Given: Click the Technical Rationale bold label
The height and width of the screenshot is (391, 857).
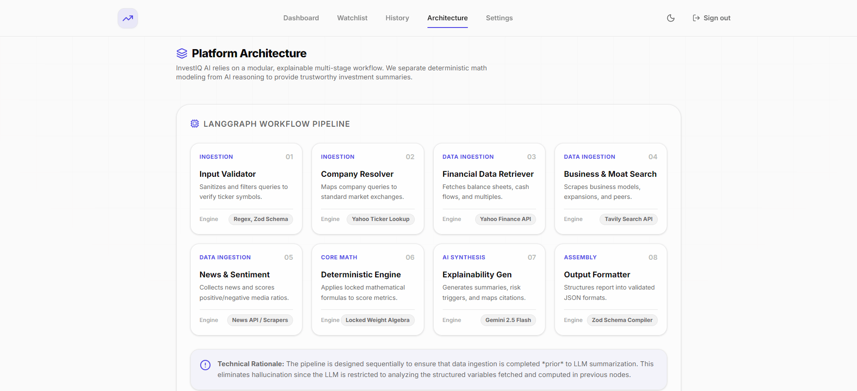Looking at the screenshot, I should [x=251, y=364].
